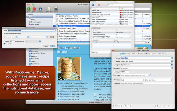Open the 'yes' value dropdown

39,37
